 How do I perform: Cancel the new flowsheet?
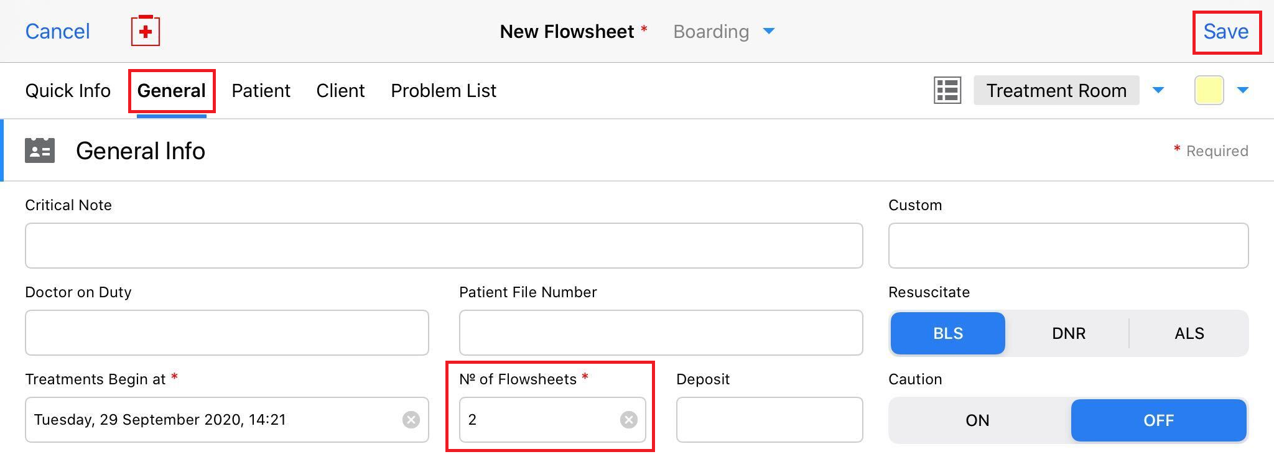pyautogui.click(x=57, y=32)
